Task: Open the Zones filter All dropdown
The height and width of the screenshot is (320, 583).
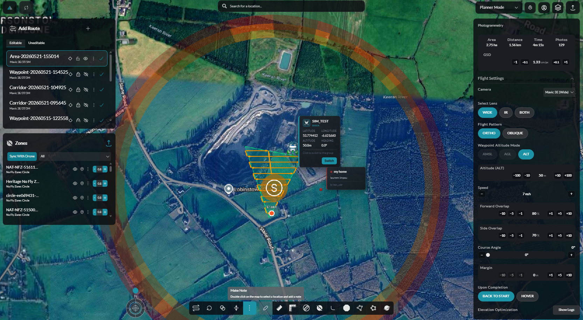Action: 75,156
